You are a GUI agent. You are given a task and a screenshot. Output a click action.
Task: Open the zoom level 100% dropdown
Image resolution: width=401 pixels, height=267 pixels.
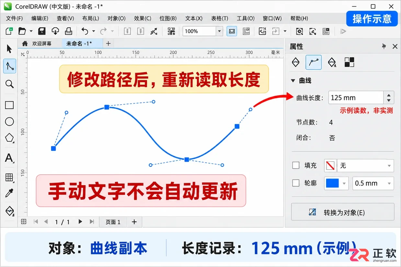(220, 31)
